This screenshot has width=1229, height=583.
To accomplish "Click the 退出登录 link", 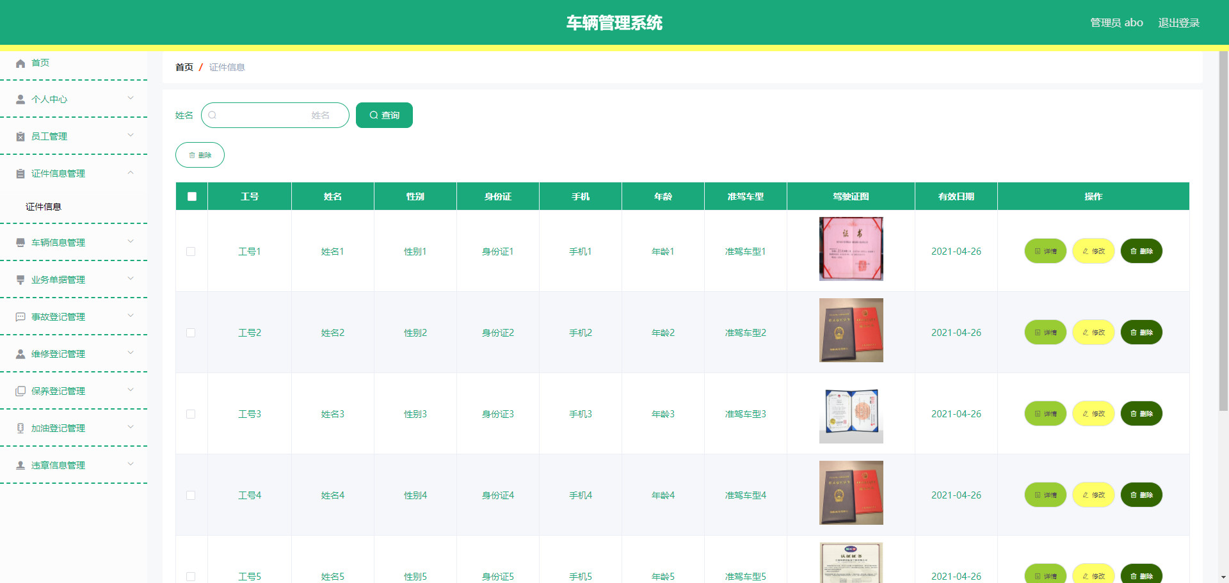I will tap(1179, 22).
